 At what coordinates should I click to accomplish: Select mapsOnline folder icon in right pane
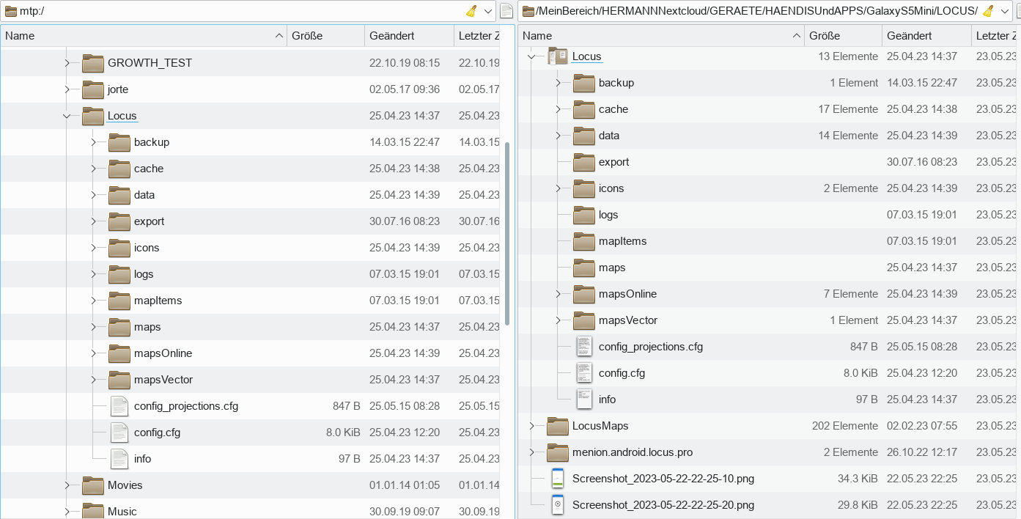coord(584,294)
